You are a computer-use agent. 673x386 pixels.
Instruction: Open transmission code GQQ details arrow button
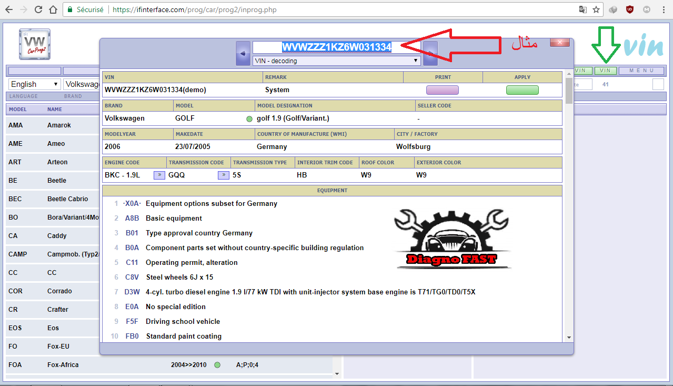click(x=224, y=175)
